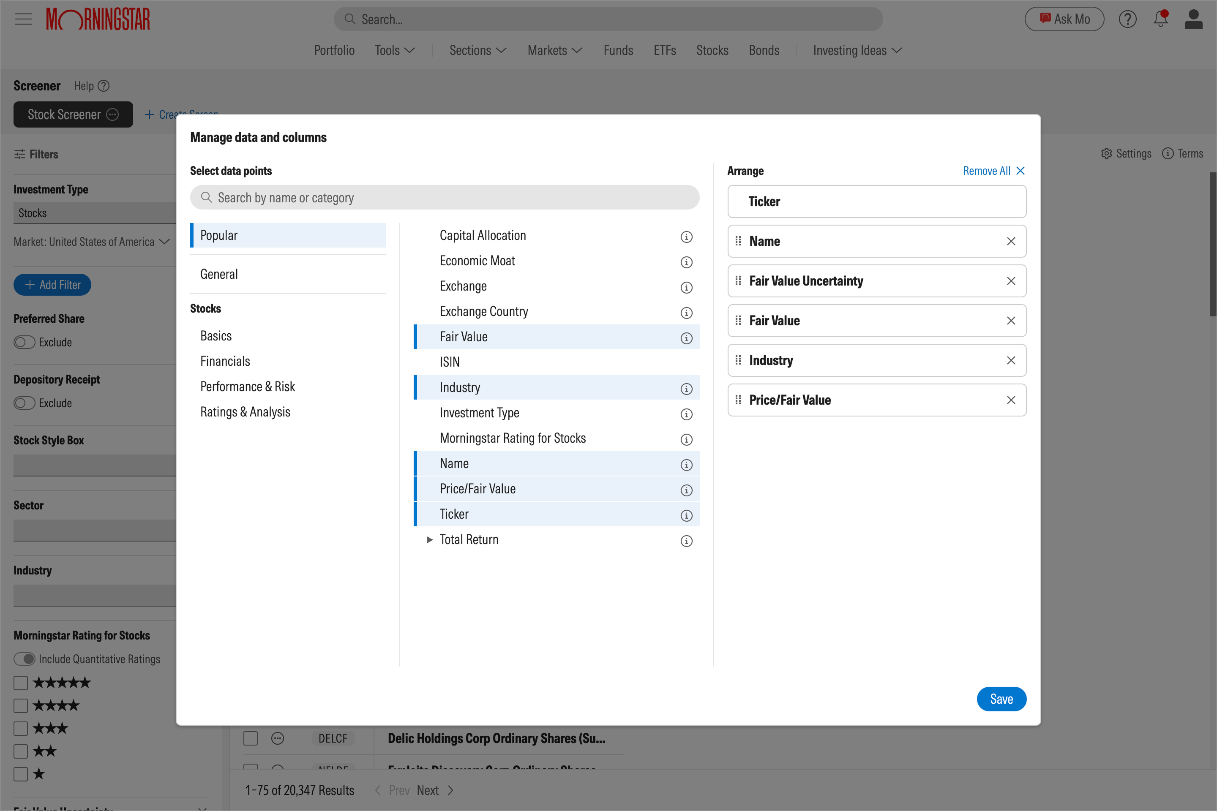Click the Save button

tap(1001, 699)
